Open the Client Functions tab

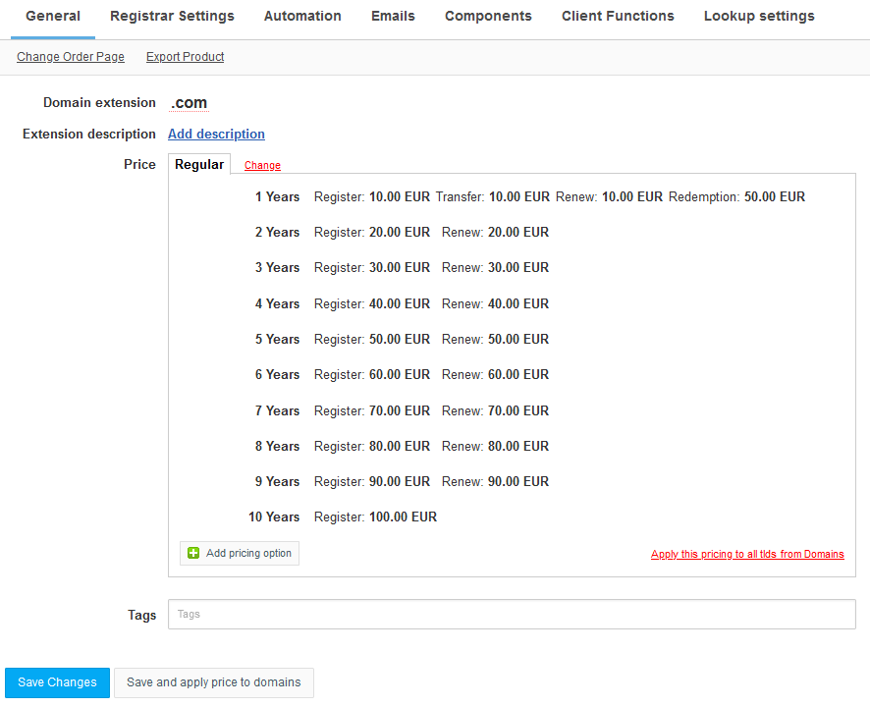[618, 16]
